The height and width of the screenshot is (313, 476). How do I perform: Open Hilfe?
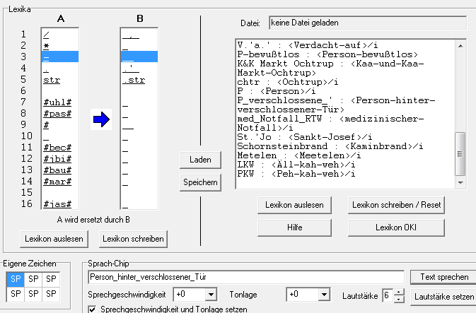click(x=295, y=228)
